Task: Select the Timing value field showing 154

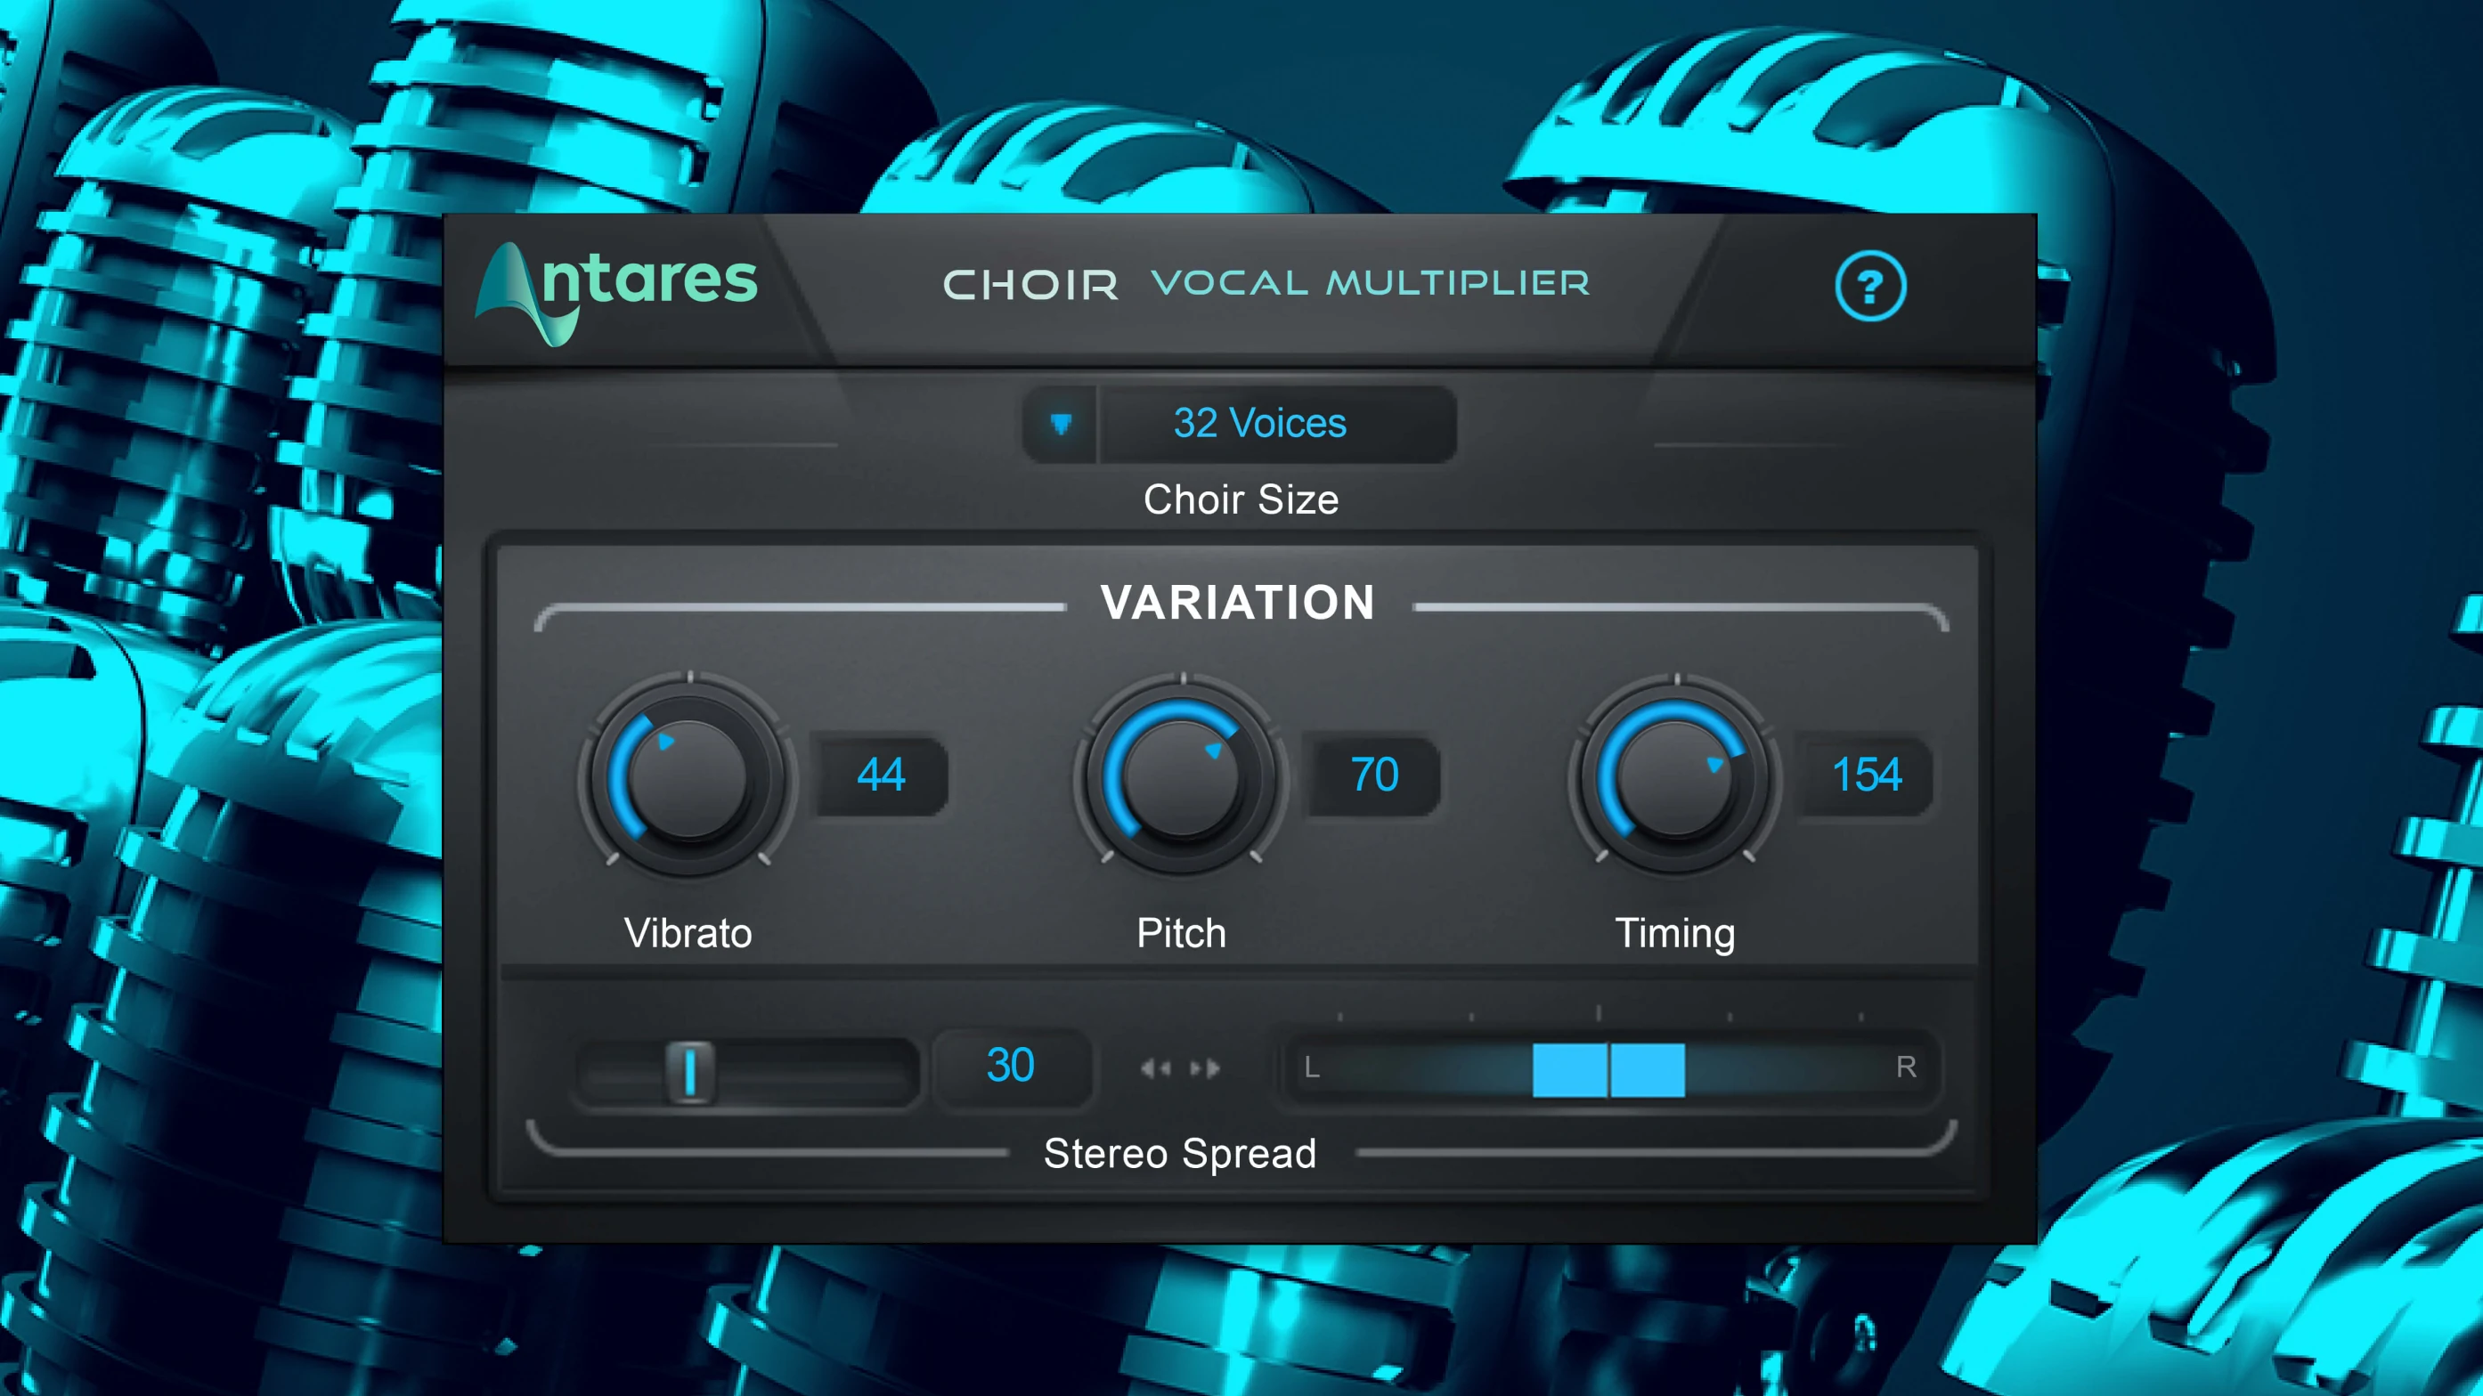Action: pos(1866,775)
